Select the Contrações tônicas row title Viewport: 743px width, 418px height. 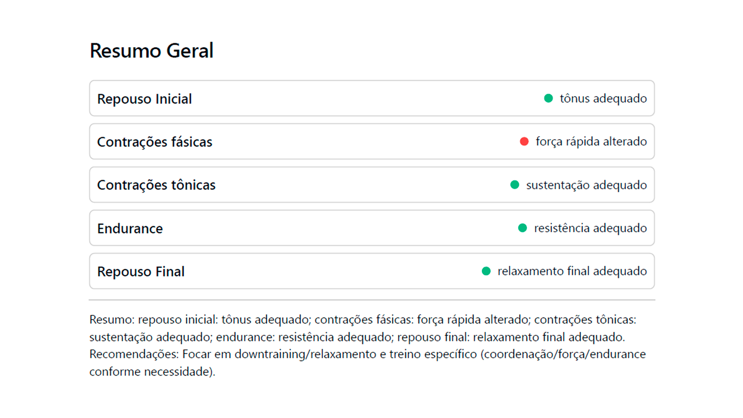156,185
